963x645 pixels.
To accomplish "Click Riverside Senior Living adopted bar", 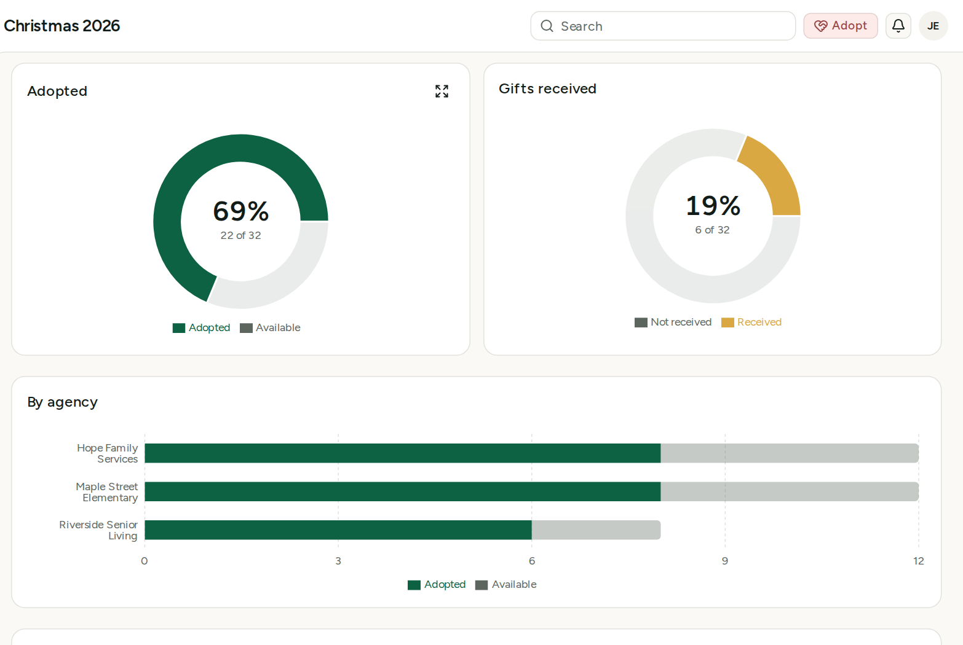I will 338,530.
